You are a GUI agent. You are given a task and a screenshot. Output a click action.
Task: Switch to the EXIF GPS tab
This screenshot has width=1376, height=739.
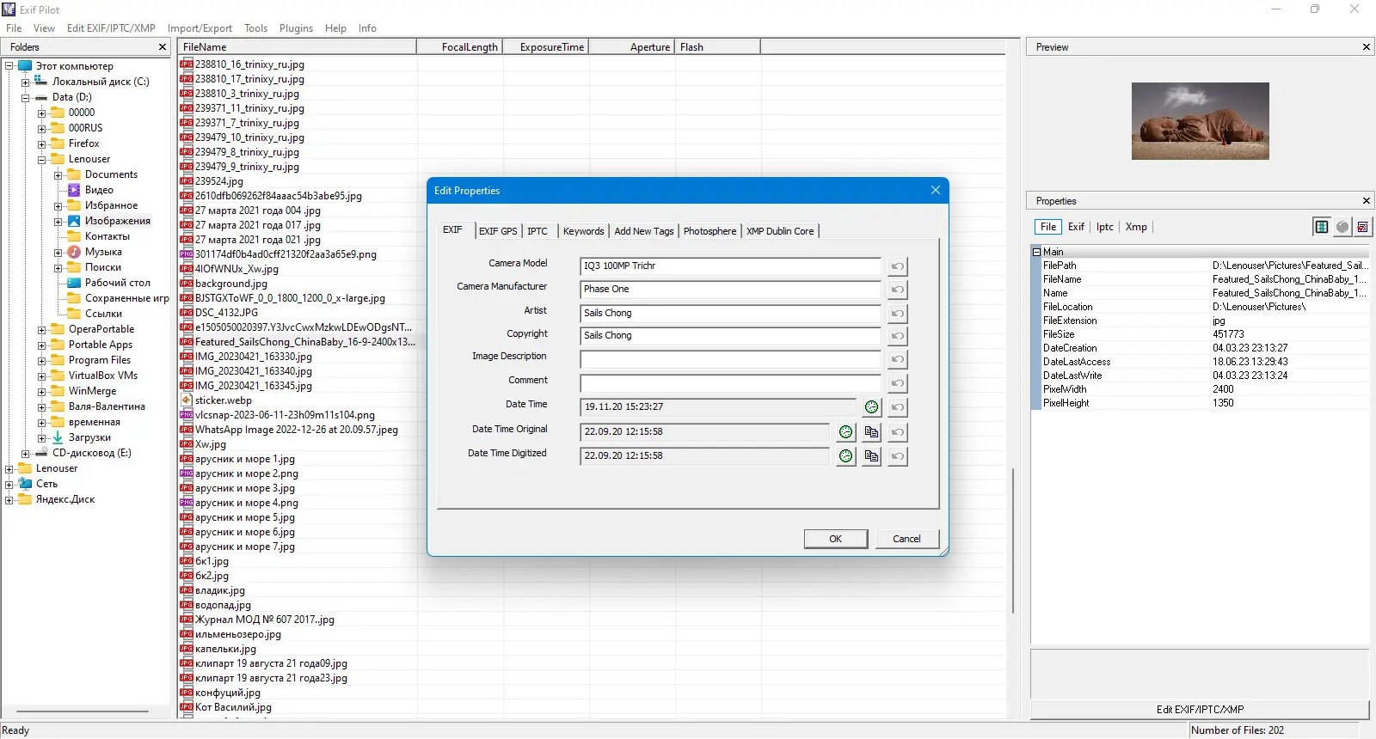[x=498, y=231]
